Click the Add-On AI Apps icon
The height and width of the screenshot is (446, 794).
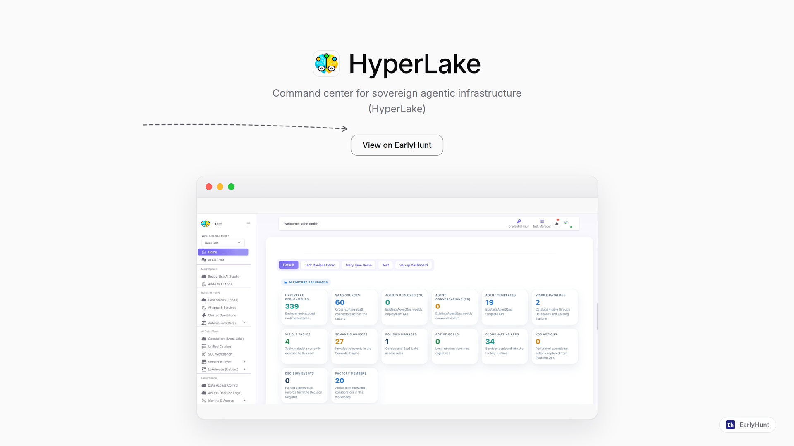(204, 284)
